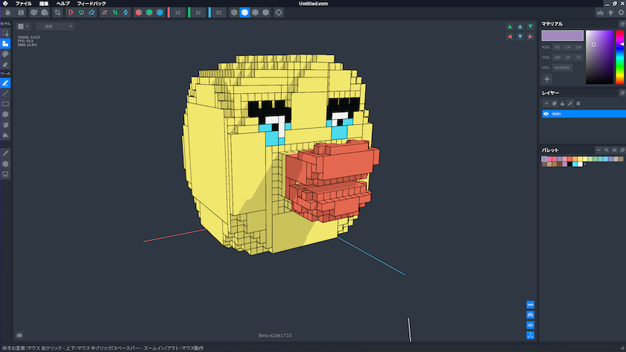Image resolution: width=626 pixels, height=352 pixels.
Task: Toggle the red cube axis button
Action: pos(139,13)
